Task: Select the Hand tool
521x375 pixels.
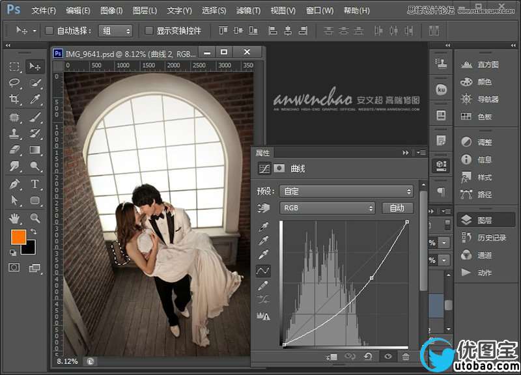Action: tap(14, 218)
